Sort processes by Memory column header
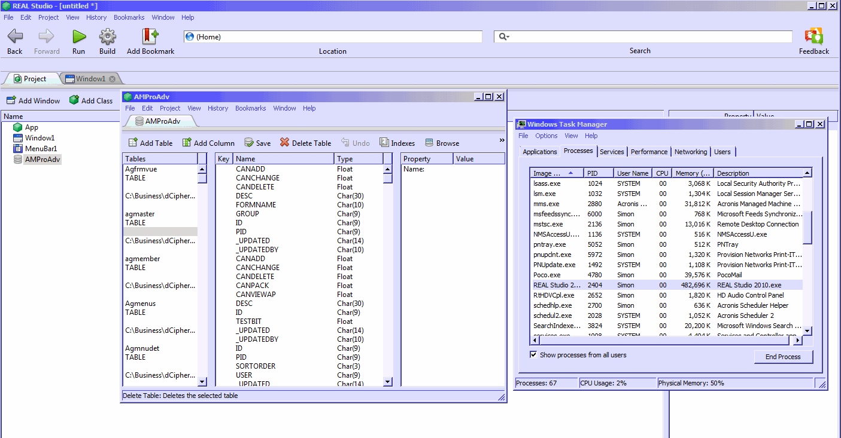 (692, 173)
